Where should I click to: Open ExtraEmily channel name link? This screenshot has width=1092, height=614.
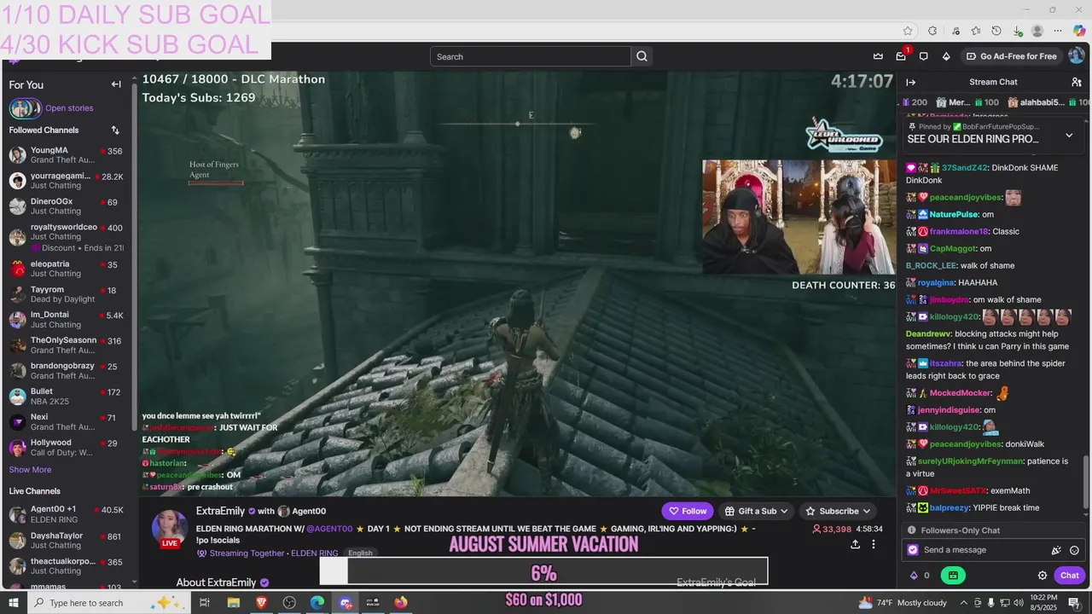[220, 511]
